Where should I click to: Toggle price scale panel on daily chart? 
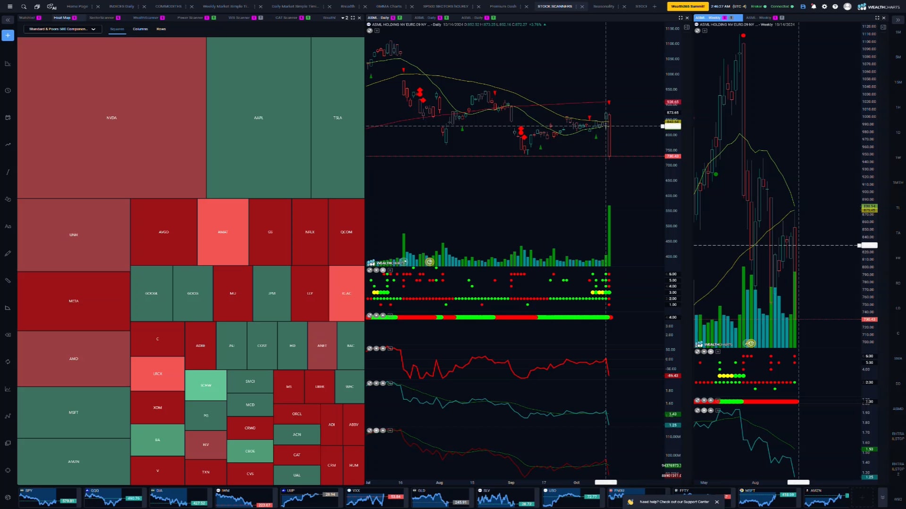[687, 27]
